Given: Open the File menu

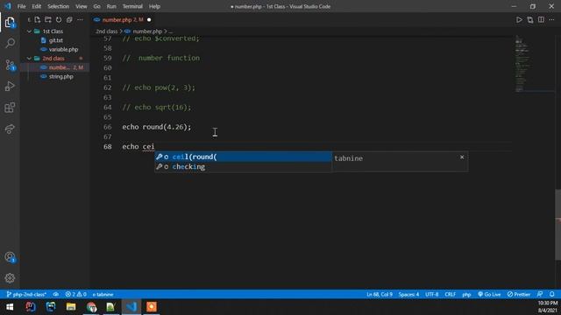Looking at the screenshot, I should click(x=21, y=6).
